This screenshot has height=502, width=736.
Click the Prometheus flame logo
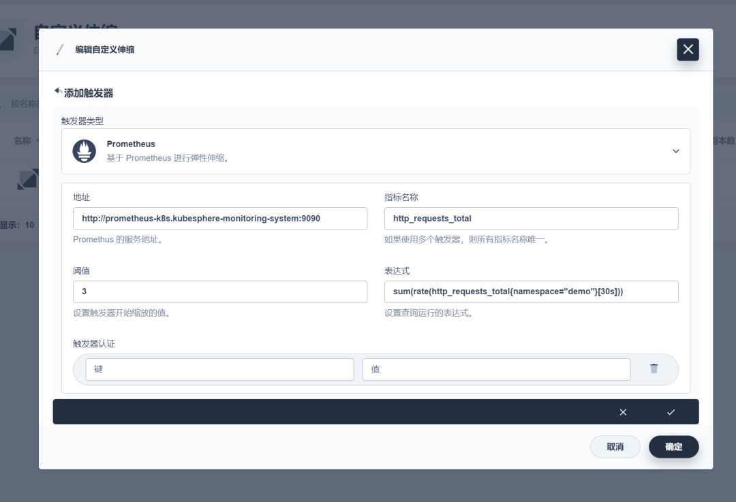tap(84, 151)
